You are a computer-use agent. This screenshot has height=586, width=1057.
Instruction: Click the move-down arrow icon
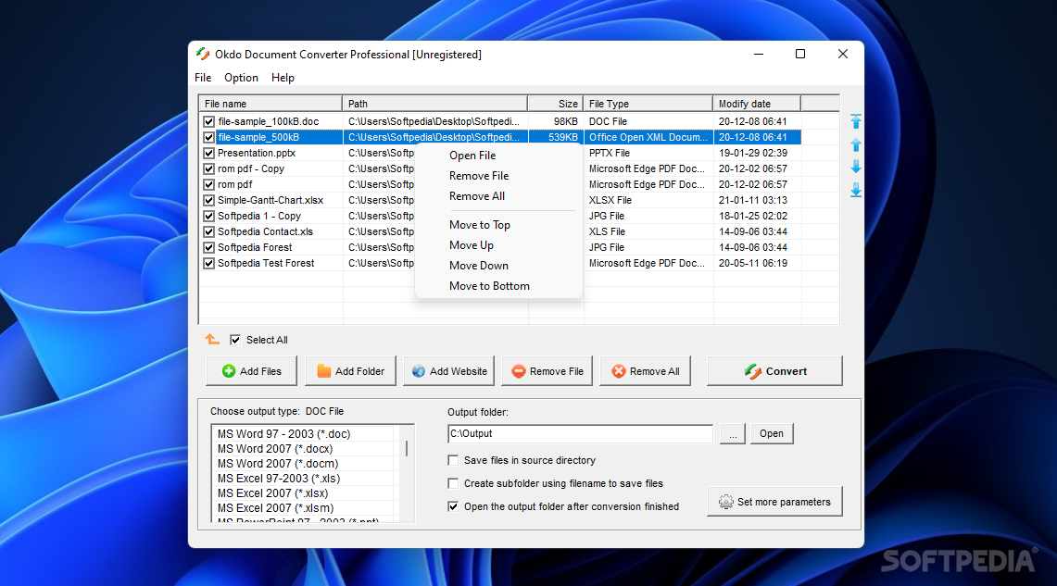click(x=855, y=167)
